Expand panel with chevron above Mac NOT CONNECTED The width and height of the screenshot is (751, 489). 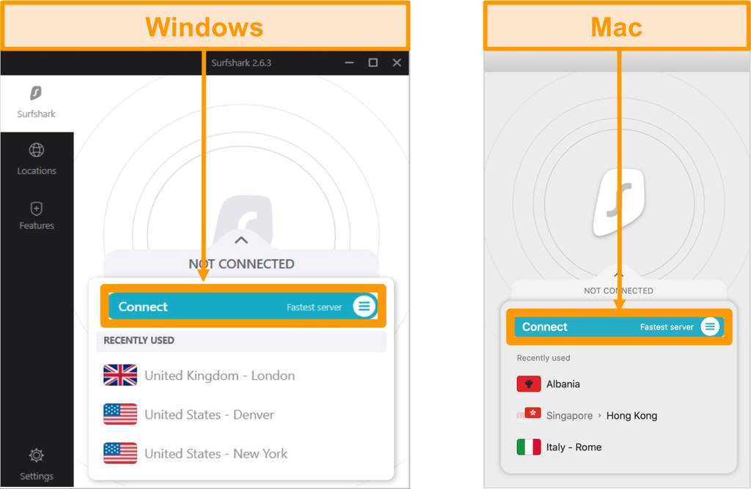[x=618, y=275]
